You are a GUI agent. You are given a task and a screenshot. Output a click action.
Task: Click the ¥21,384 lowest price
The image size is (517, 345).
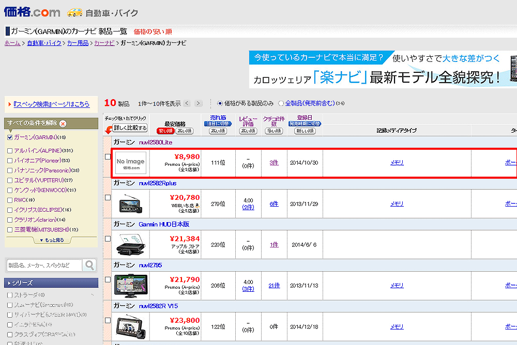tap(185, 239)
